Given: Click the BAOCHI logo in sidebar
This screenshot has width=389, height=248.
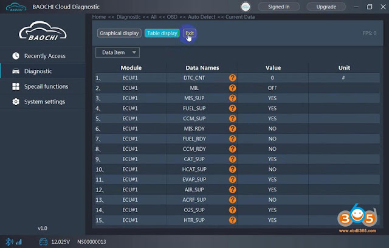Looking at the screenshot, I should click(43, 31).
